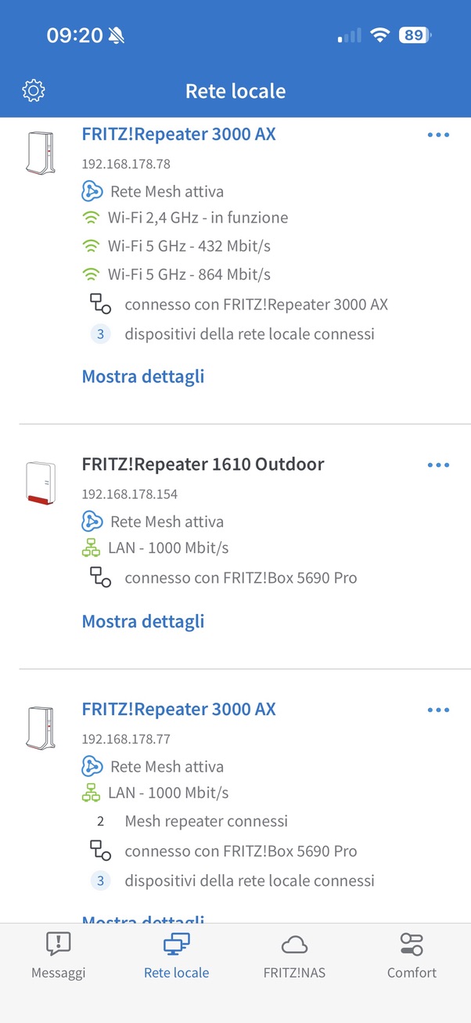Open FRITZ!Repeater 1610 Outdoor title
471x1023 pixels.
pos(203,465)
